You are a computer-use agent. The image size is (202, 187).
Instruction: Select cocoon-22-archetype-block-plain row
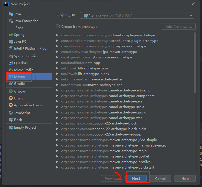click(124, 129)
